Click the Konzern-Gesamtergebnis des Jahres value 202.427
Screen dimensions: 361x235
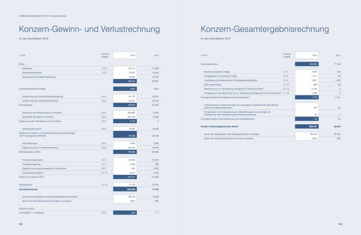(307, 126)
